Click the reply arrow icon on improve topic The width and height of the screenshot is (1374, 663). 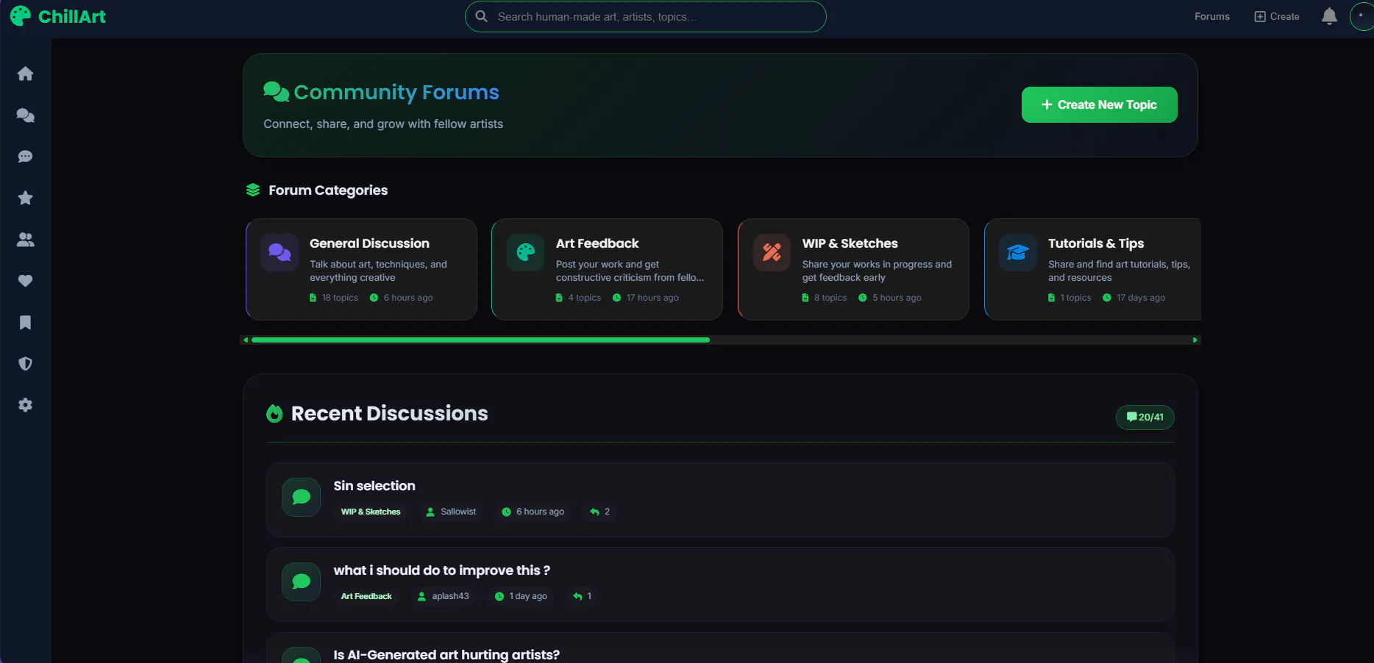click(577, 596)
